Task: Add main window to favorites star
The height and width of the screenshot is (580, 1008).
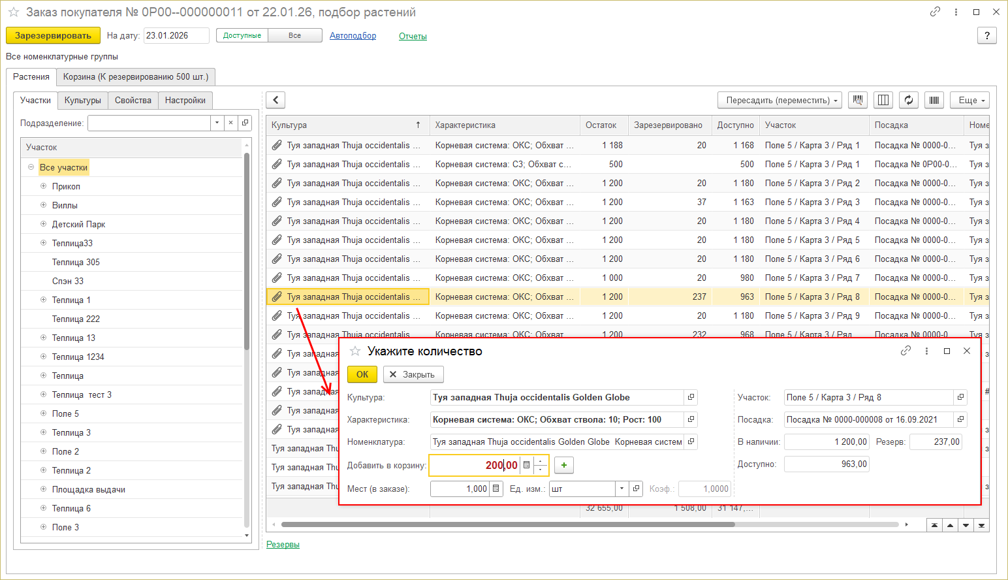Action: (x=13, y=12)
